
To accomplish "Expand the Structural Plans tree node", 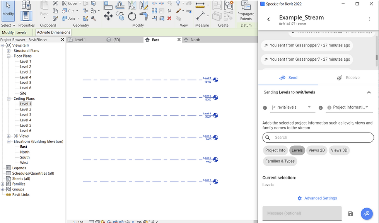I will click(x=9, y=51).
